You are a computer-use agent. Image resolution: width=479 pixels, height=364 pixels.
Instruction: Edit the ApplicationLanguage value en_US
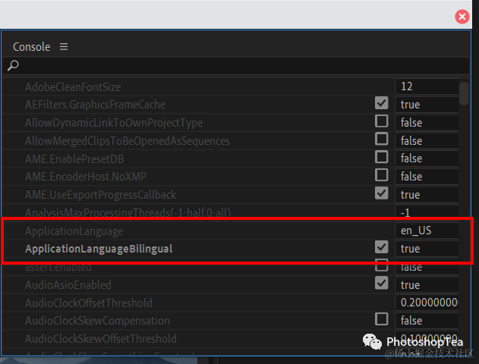coord(427,231)
